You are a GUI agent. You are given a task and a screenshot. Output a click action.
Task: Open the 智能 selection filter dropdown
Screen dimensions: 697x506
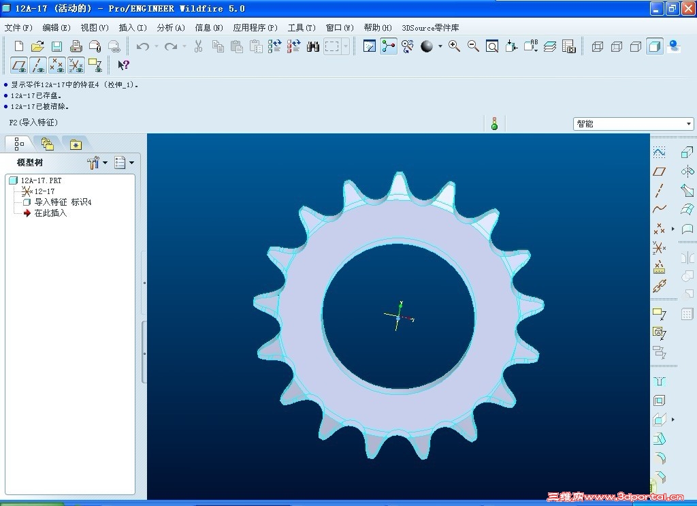(x=689, y=124)
